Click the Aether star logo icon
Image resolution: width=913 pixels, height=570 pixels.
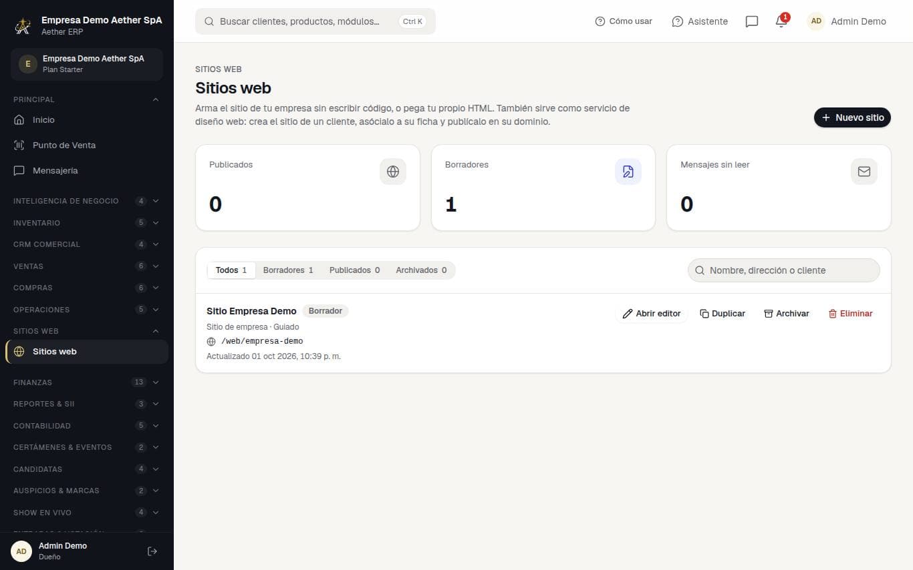coord(23,26)
